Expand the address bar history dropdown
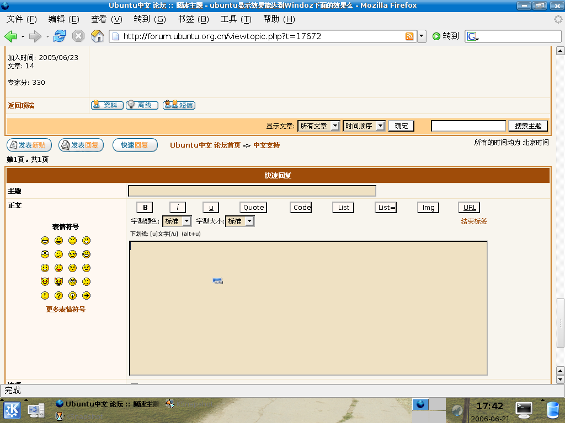This screenshot has height=423, width=565. 421,36
